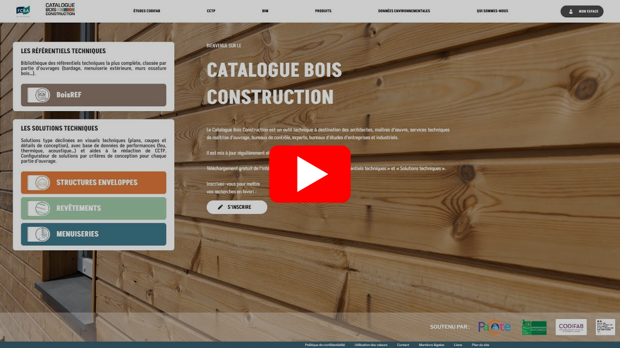Open the PACTE sponsor logo
620x348 pixels.
494,327
